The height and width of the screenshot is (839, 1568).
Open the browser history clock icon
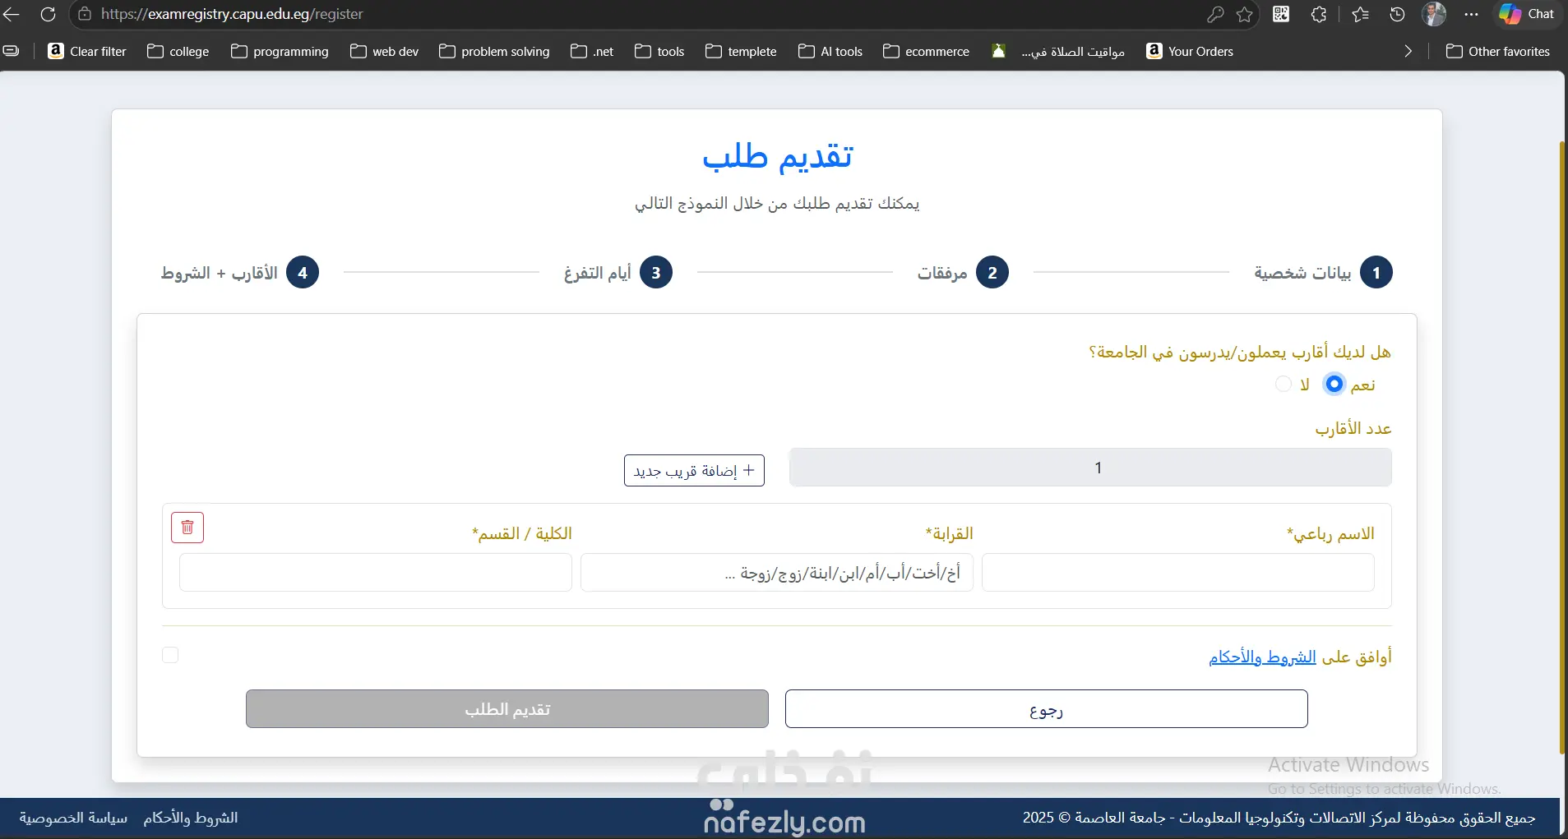(1397, 14)
